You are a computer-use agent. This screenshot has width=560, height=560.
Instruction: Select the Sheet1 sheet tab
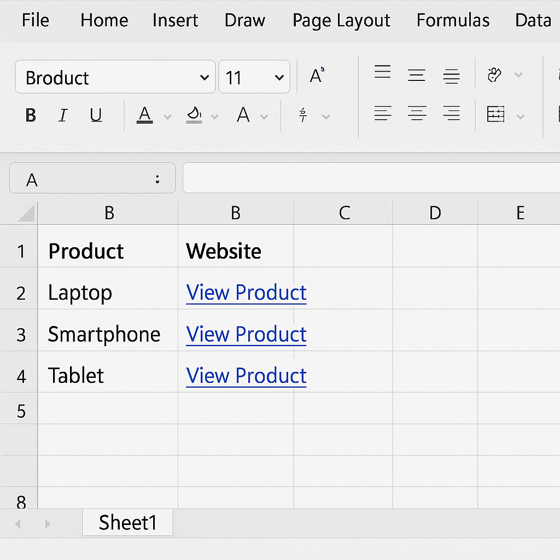[127, 523]
